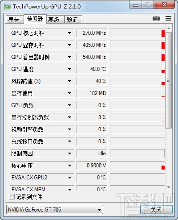Click the 40 % fan speed value
178x220 pixels.
[92, 81]
